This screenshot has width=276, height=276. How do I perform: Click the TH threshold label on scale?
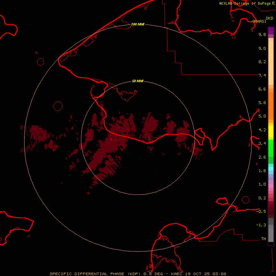pyautogui.click(x=263, y=239)
